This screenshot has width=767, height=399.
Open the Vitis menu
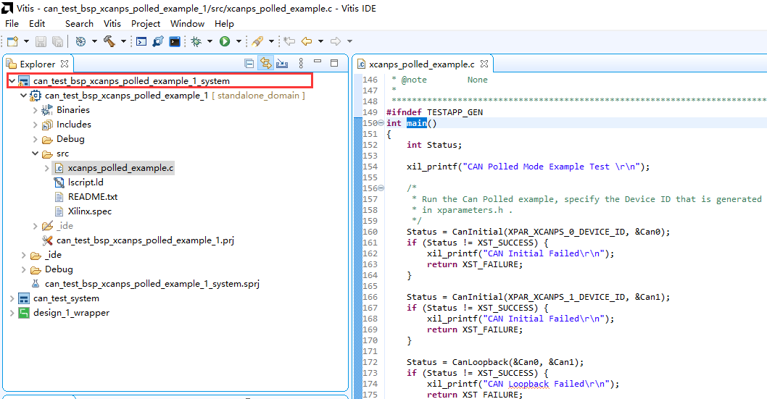pos(112,23)
